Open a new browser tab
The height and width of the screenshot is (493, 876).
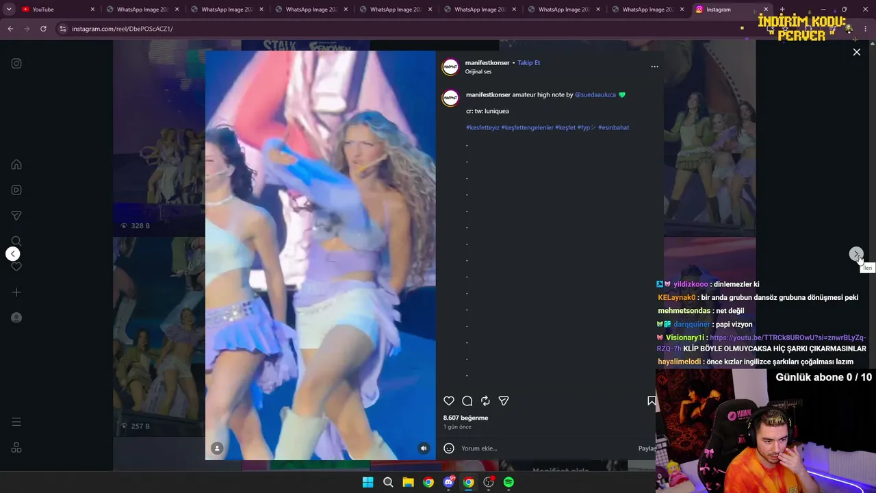coord(782,10)
